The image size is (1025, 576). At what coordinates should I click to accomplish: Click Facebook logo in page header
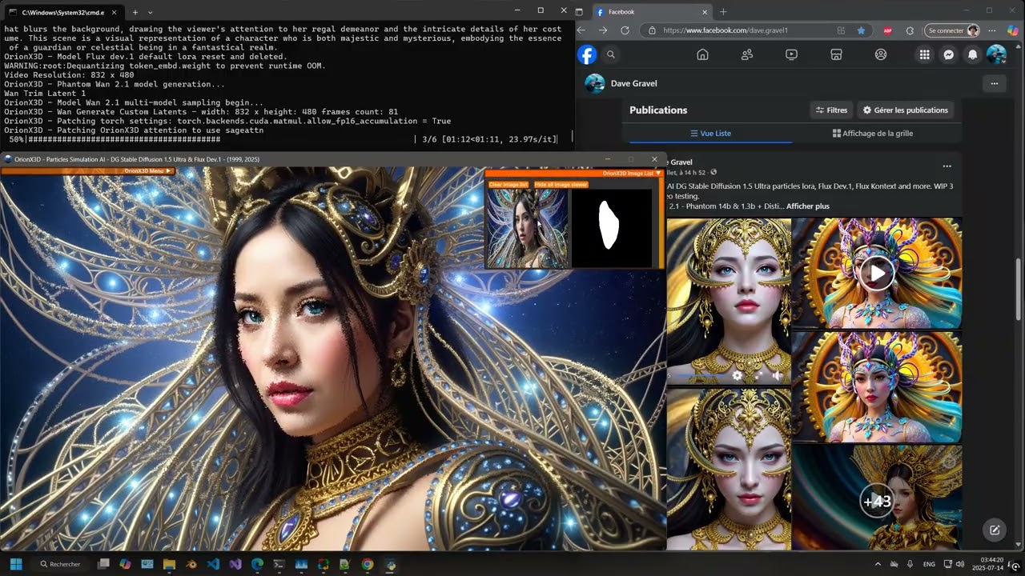tap(587, 54)
